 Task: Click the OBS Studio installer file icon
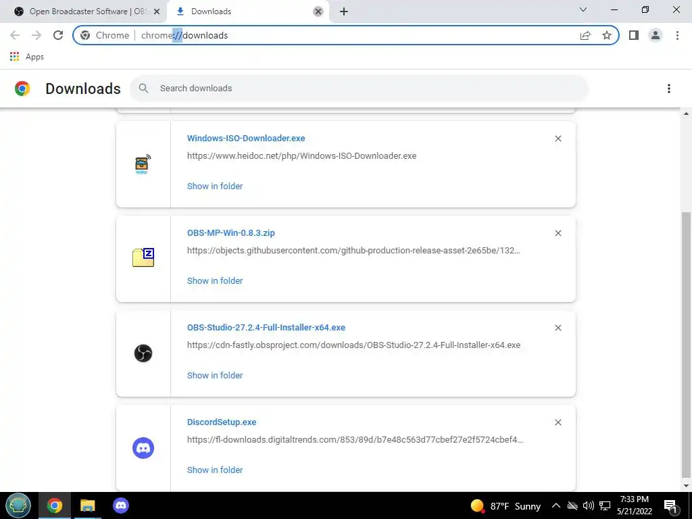(x=143, y=353)
